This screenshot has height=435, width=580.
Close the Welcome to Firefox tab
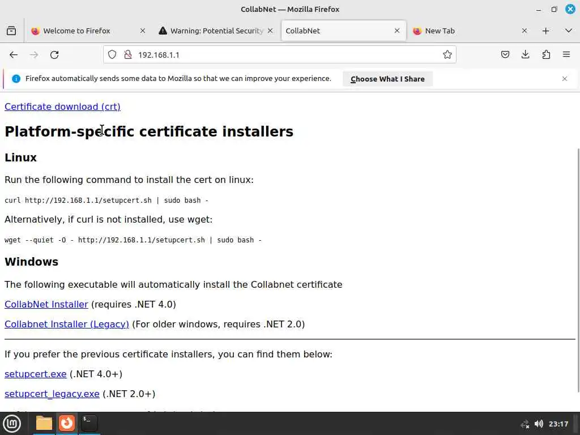coord(143,31)
